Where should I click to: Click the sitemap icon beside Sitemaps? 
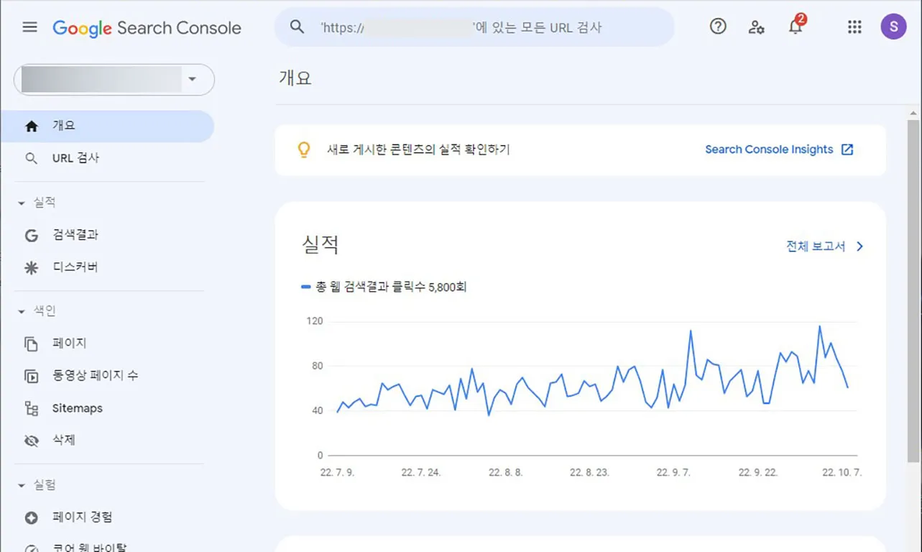31,408
